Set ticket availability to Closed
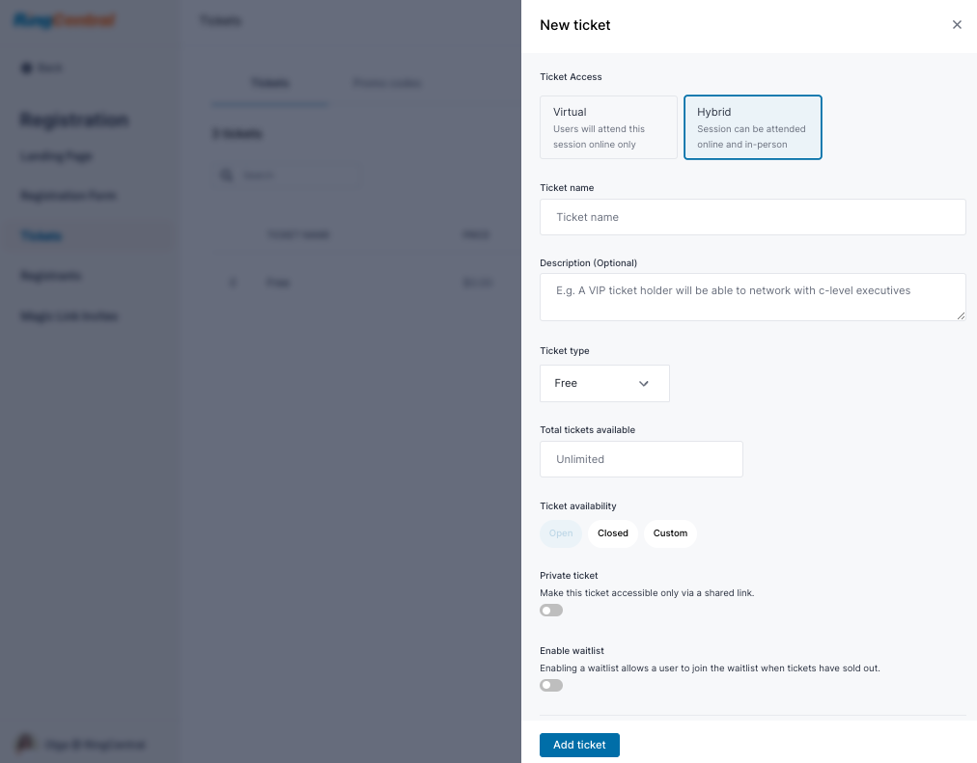977x763 pixels. pyautogui.click(x=612, y=533)
